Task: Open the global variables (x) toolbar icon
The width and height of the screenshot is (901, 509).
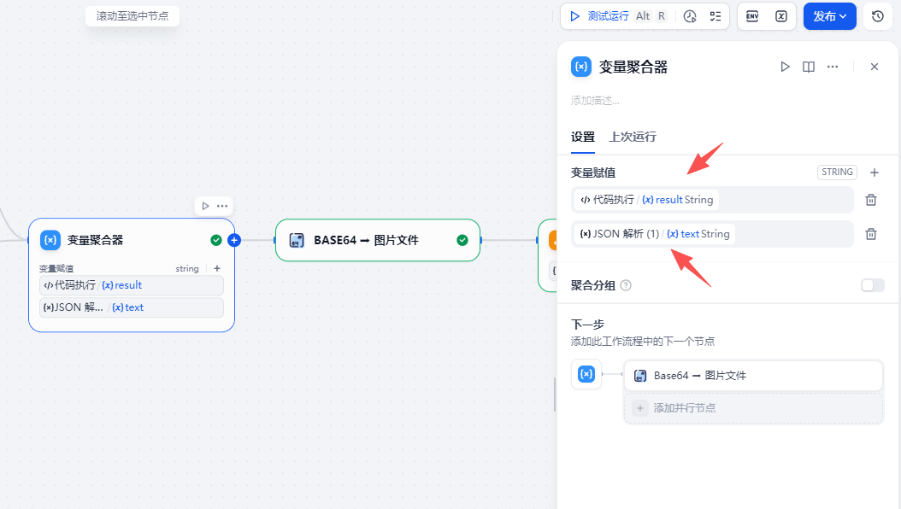Action: point(781,16)
